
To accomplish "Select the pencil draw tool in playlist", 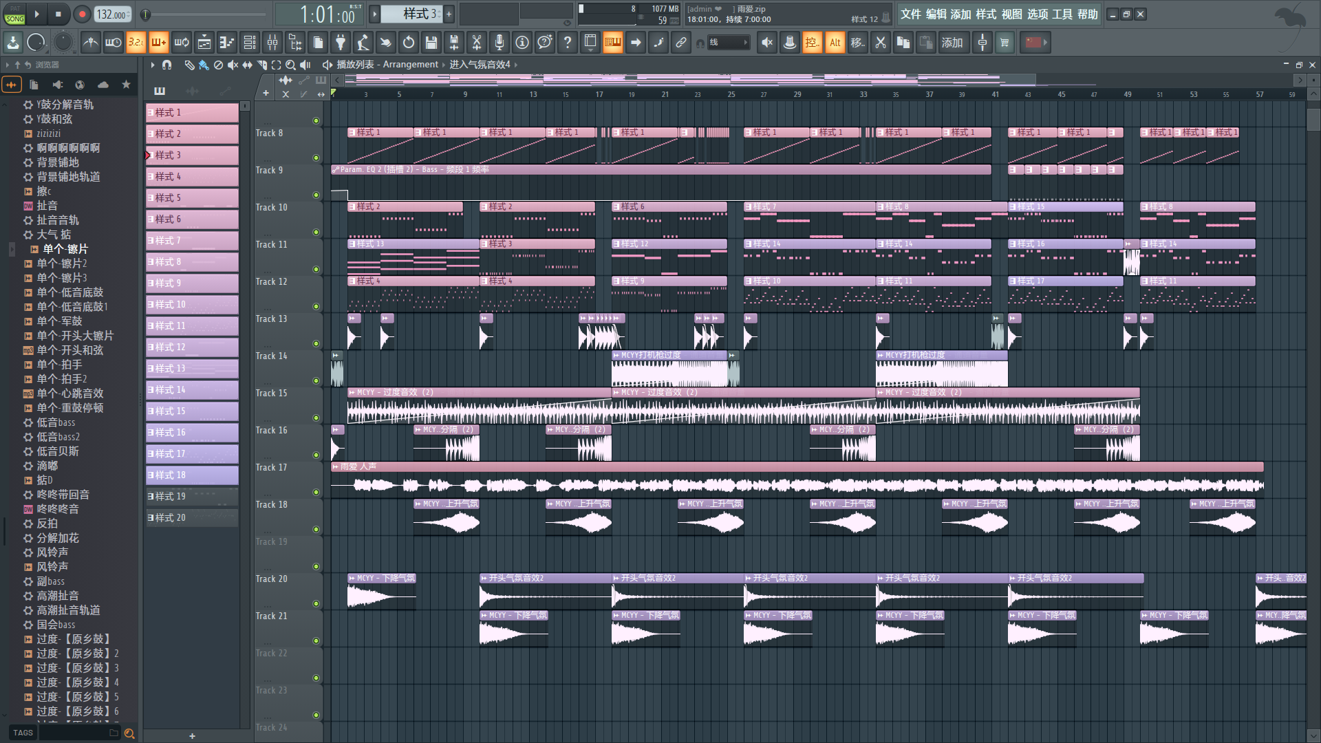I will click(x=189, y=65).
